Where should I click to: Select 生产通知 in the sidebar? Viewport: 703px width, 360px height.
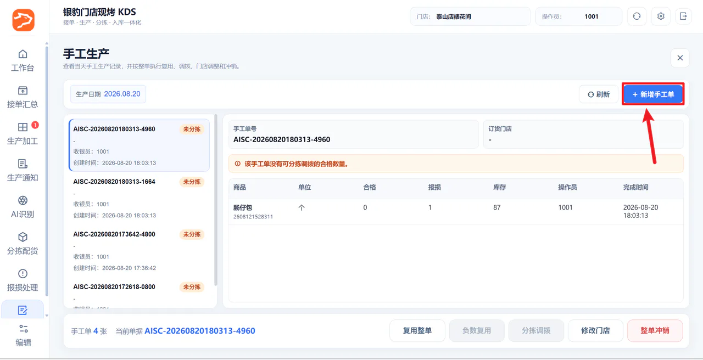(x=23, y=170)
